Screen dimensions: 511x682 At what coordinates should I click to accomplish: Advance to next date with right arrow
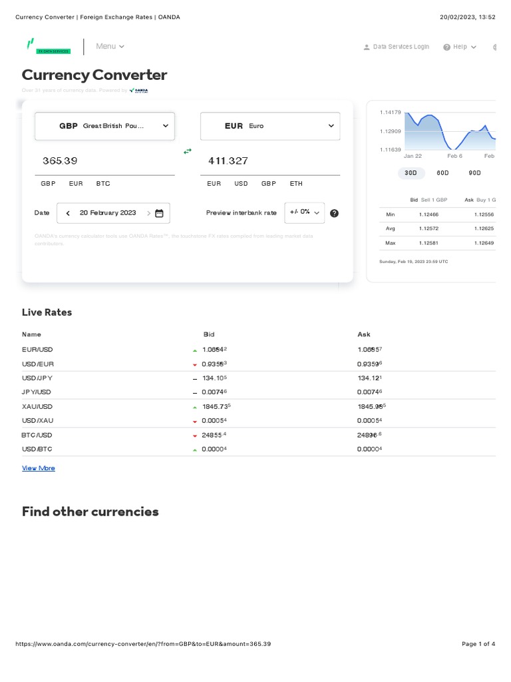click(x=148, y=213)
